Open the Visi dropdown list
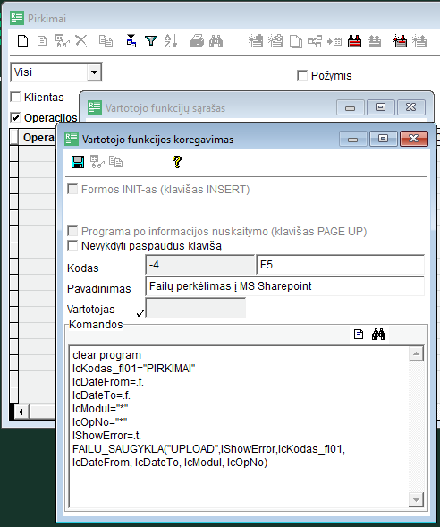 click(94, 72)
